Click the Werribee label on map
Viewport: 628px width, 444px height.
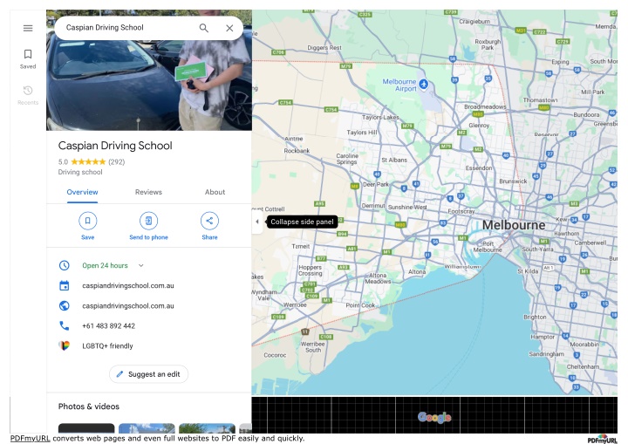coord(295,304)
